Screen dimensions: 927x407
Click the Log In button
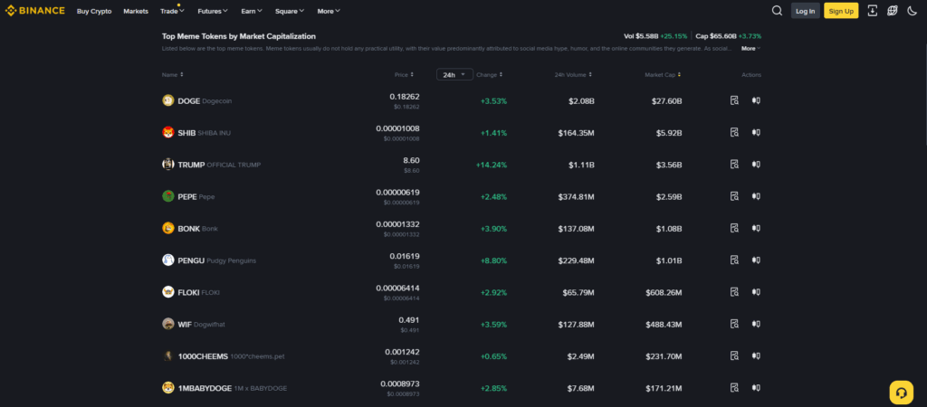click(x=805, y=11)
